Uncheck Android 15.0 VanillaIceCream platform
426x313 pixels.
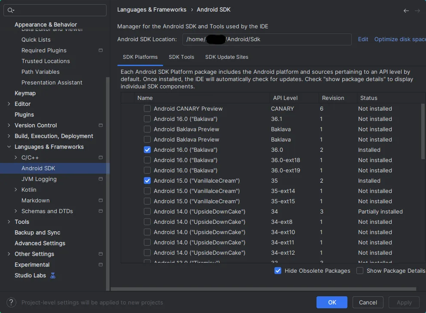[x=147, y=181]
